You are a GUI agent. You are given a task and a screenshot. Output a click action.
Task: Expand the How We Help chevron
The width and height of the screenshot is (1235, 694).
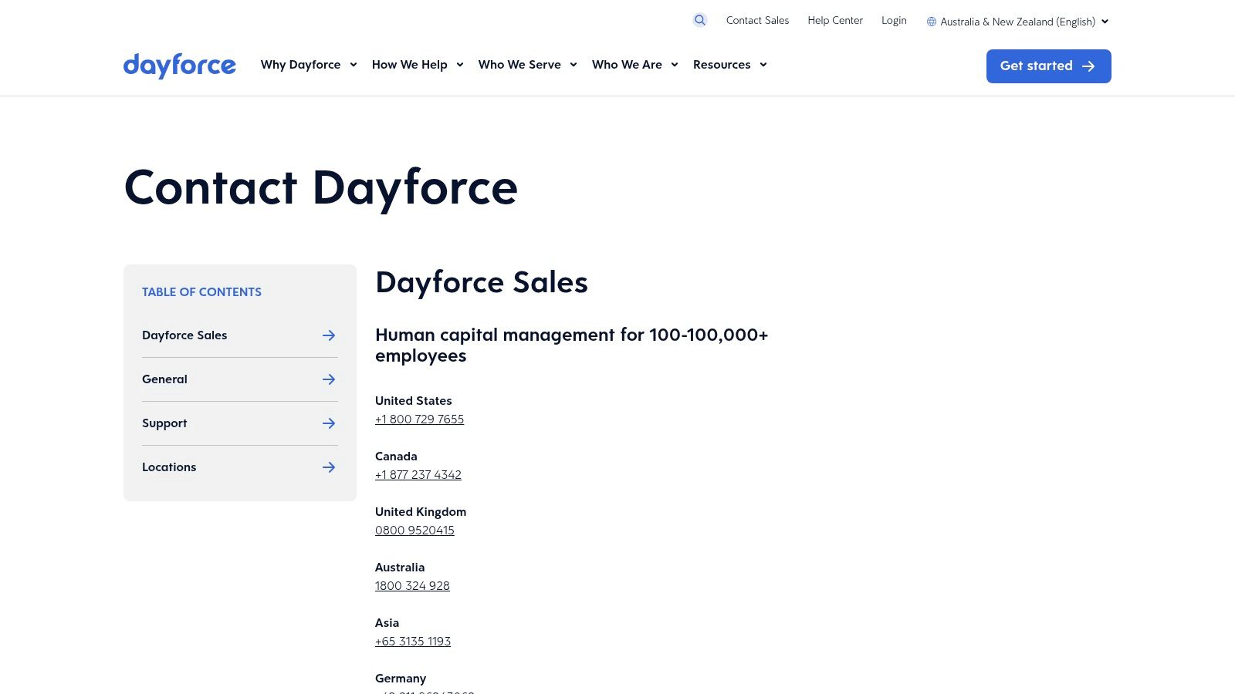pyautogui.click(x=460, y=65)
